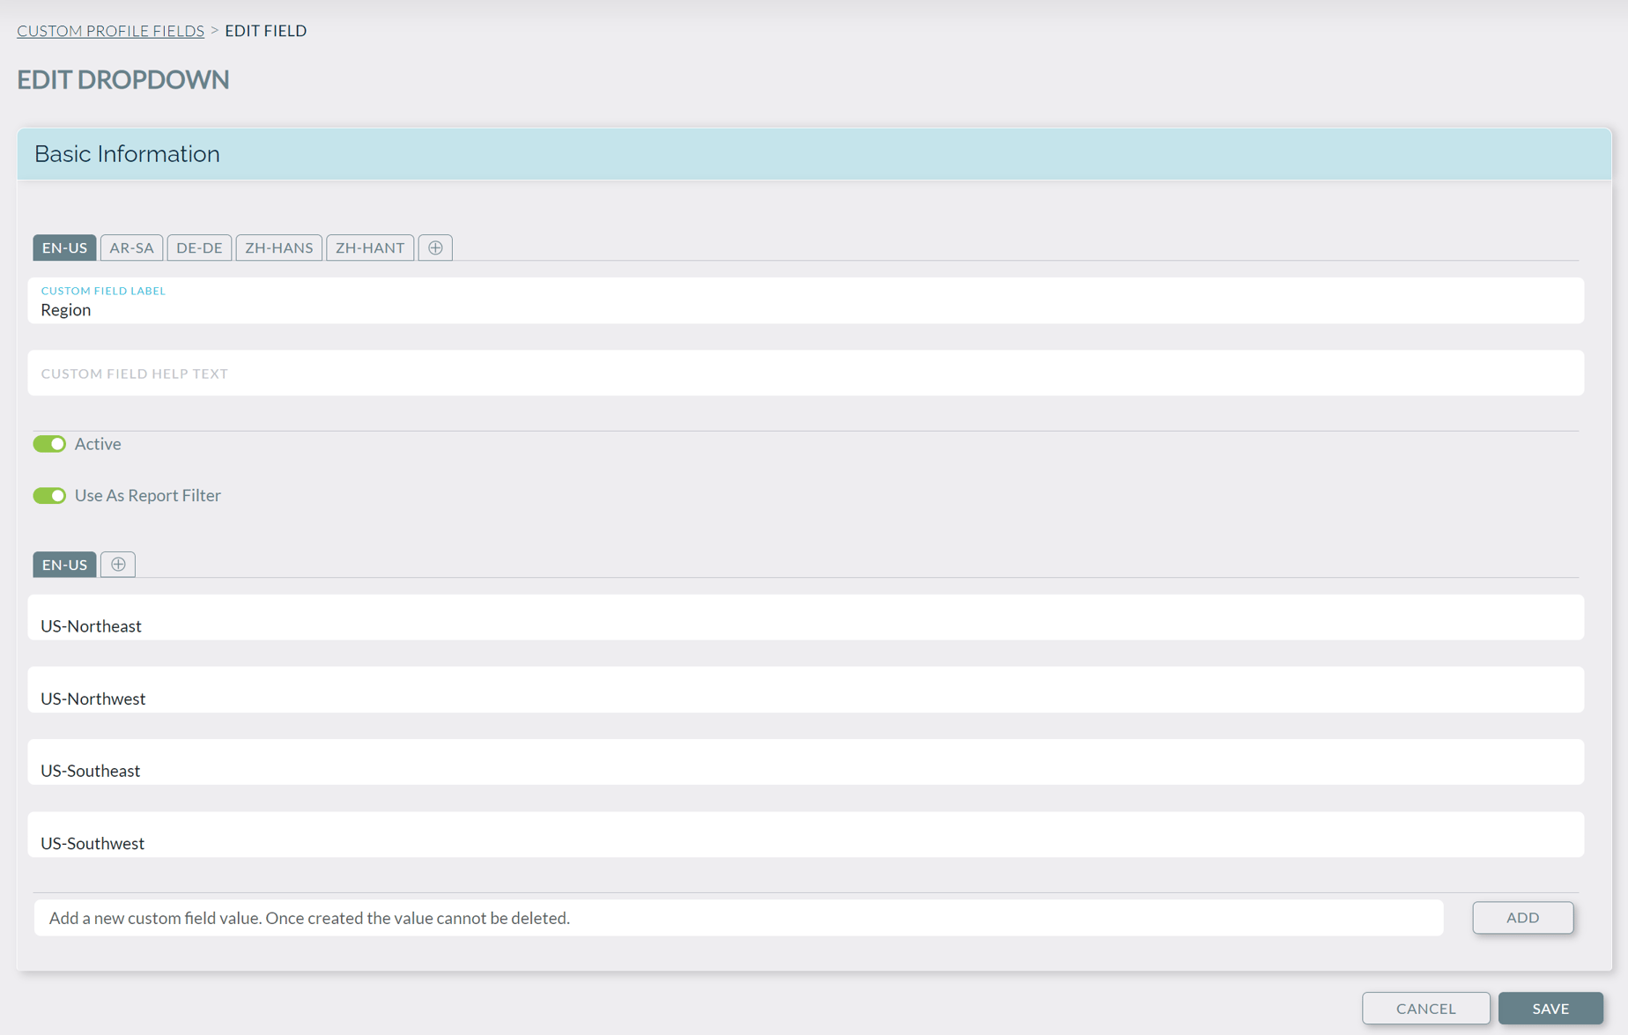Open the ZH-HANS language tab
The width and height of the screenshot is (1628, 1035).
tap(278, 248)
